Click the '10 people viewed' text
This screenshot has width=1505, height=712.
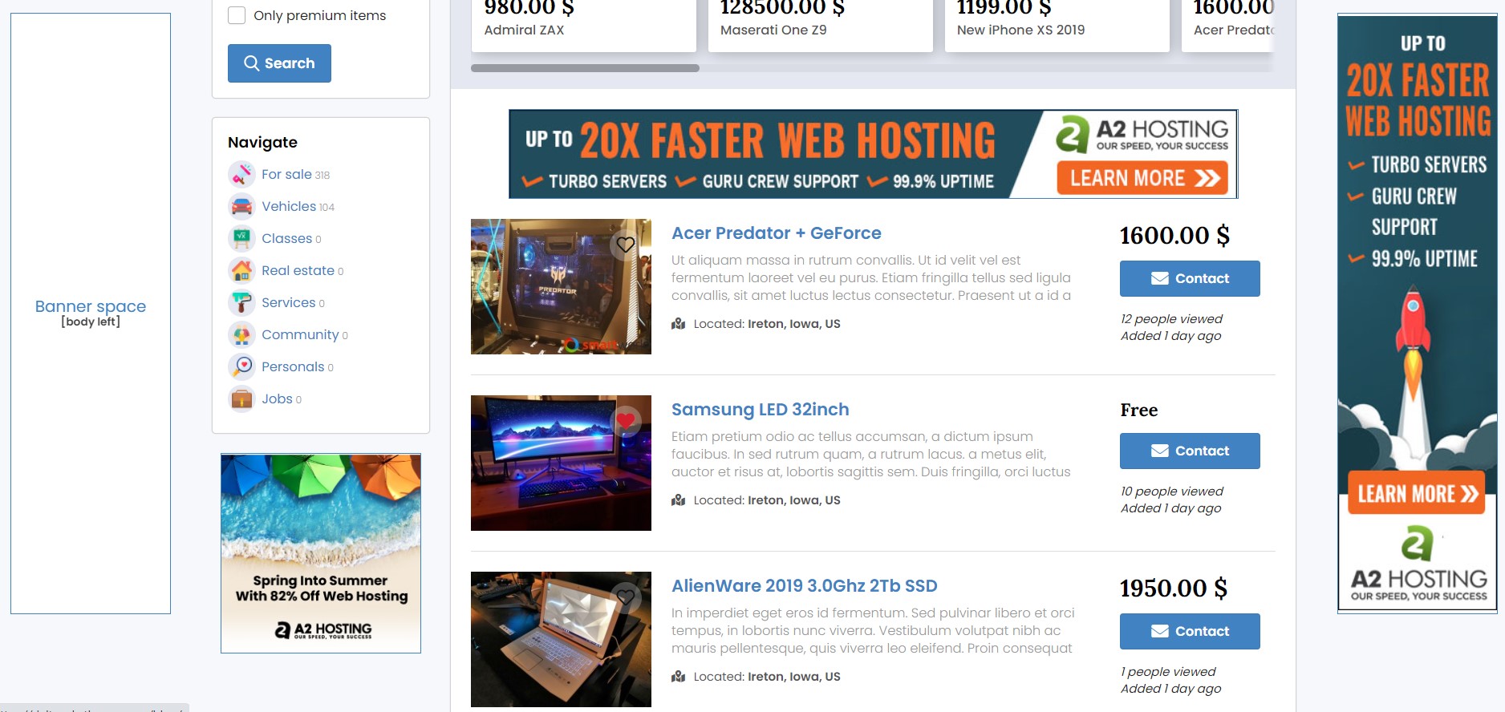[x=1172, y=492]
